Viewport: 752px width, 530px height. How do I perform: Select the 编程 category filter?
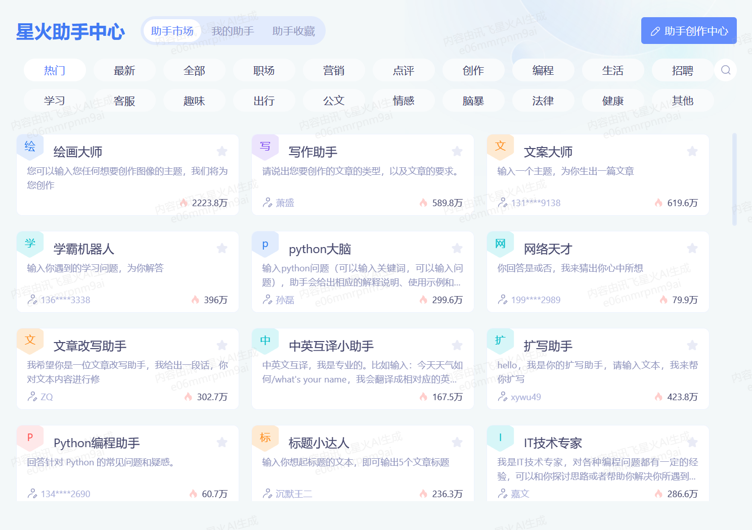pos(543,71)
